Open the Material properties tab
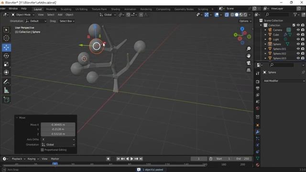The width and height of the screenshot is (306, 172). [258, 165]
